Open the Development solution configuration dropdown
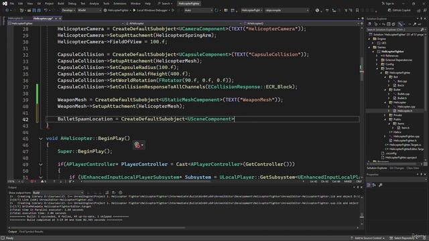The image size is (429, 241). pyautogui.click(x=68, y=11)
